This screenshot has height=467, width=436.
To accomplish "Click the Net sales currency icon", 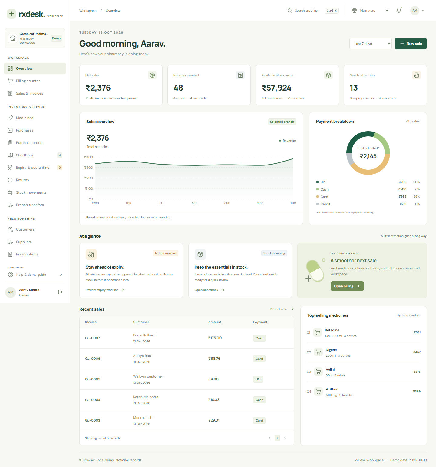I will [x=152, y=75].
